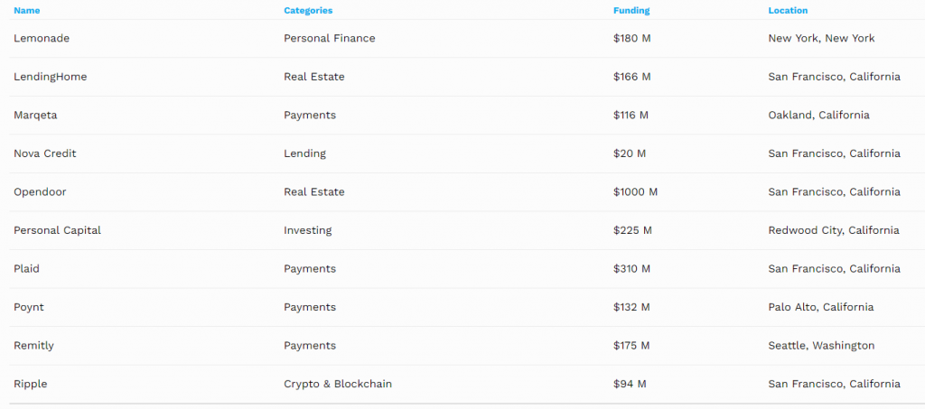Screen dimensions: 925x409
Task: Click the Personal Capital company name
Action: 57,230
